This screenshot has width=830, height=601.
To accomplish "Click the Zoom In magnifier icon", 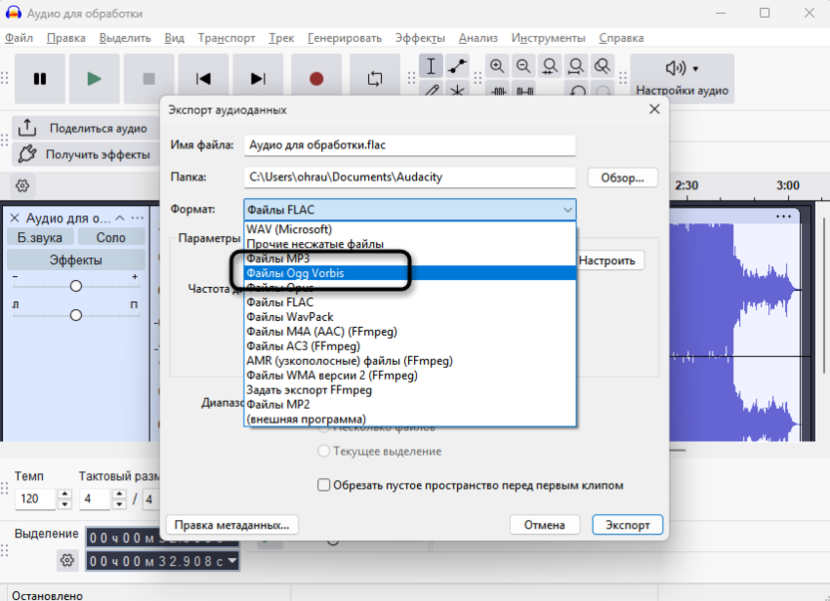I will 497,66.
